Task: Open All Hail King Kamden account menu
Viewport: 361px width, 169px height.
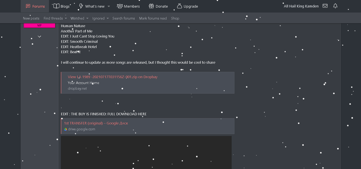Action: point(301,6)
